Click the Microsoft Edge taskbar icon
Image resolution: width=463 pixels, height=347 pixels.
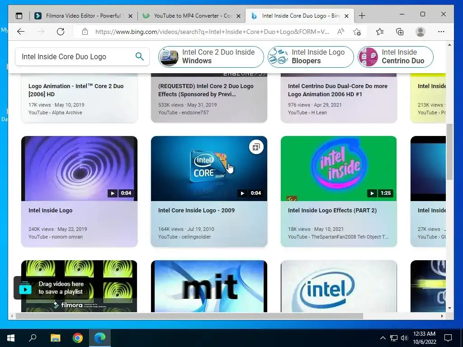click(100, 338)
